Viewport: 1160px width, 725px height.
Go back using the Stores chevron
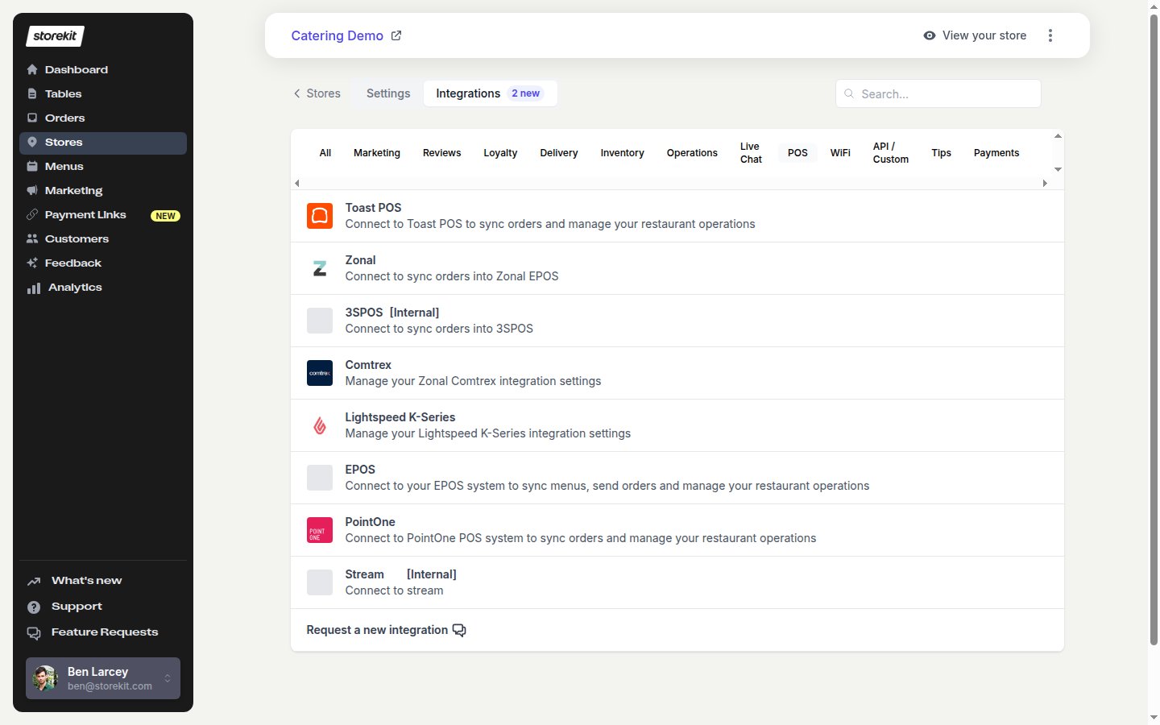click(297, 93)
